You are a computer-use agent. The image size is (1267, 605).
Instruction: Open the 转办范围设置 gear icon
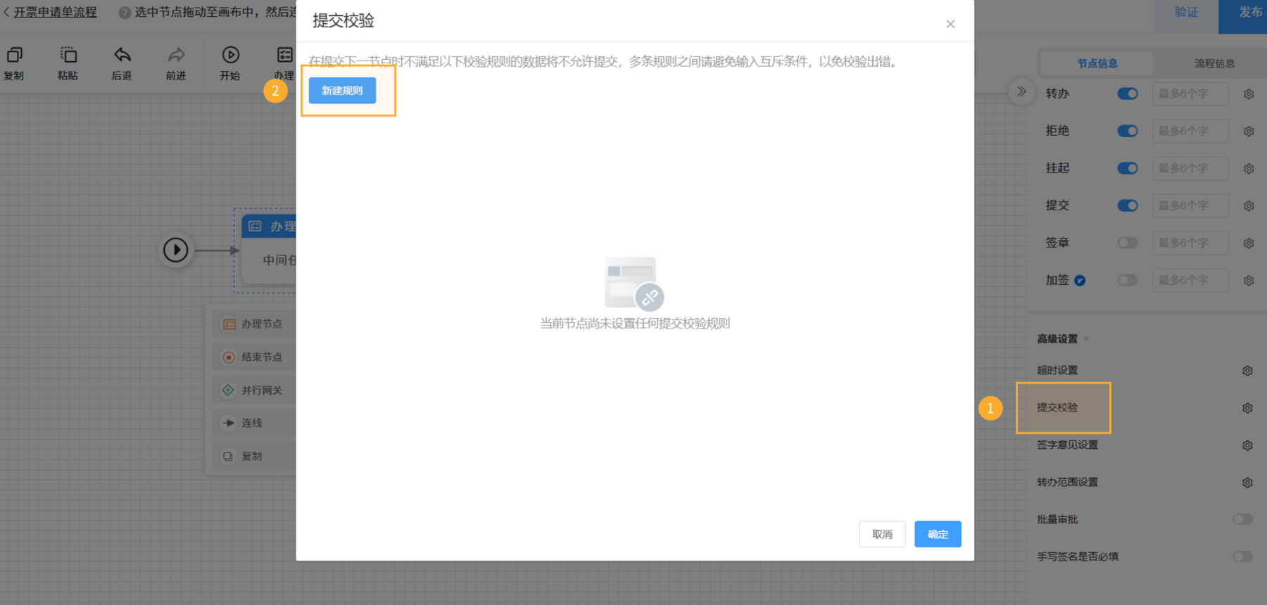(x=1247, y=483)
